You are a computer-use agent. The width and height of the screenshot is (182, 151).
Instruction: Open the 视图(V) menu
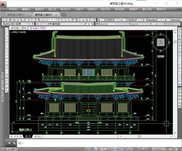coord(40,9)
